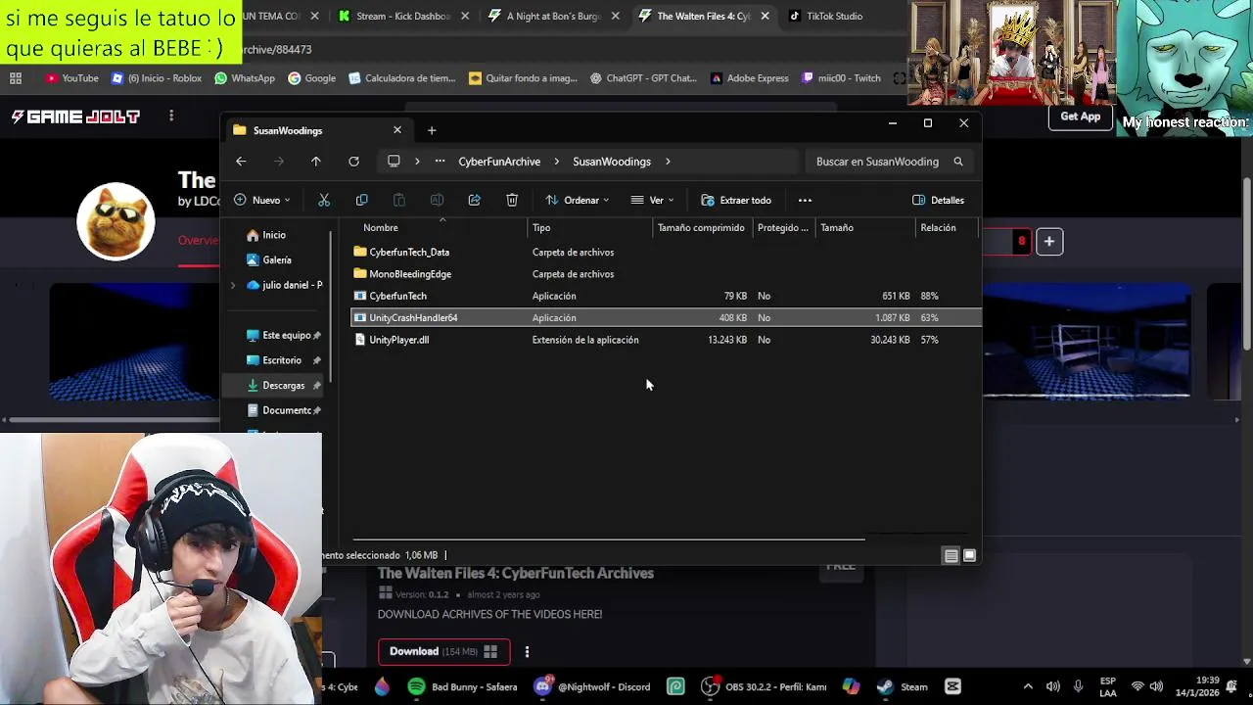Expand the chevron before CyberFunArchive in the breadcrumb
Viewport: 1253px width, 705px height.
click(x=417, y=162)
